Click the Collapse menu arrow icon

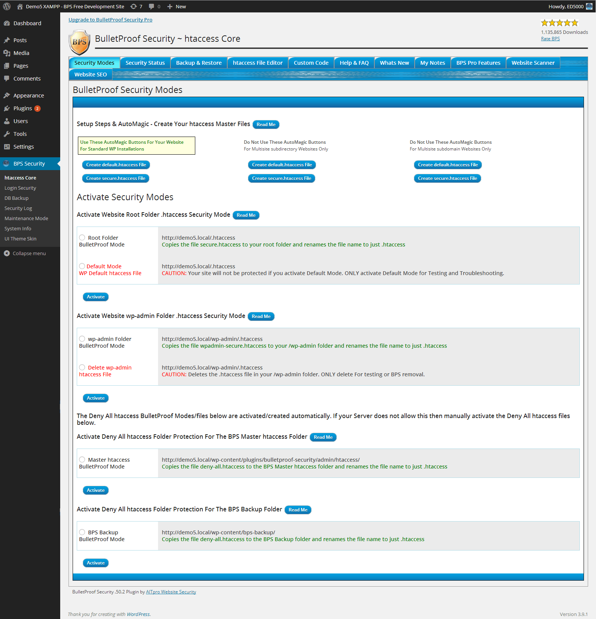coord(7,254)
